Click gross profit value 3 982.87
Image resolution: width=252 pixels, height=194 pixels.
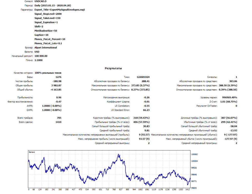point(56,85)
